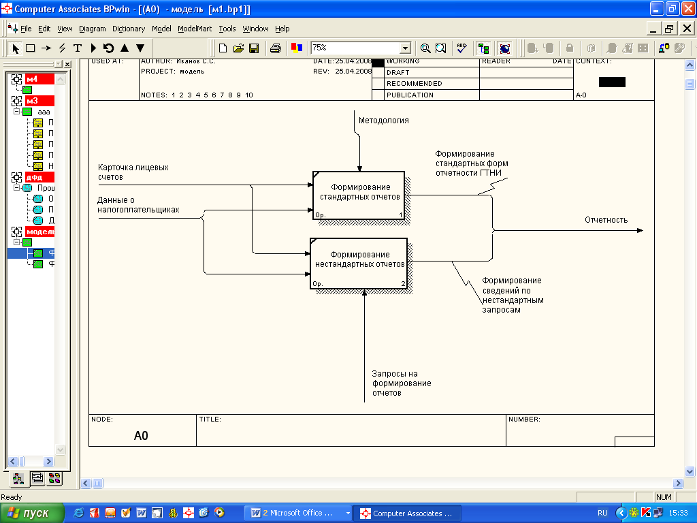
Task: Select activity box Формирование стандартных отчетов
Action: click(359, 195)
